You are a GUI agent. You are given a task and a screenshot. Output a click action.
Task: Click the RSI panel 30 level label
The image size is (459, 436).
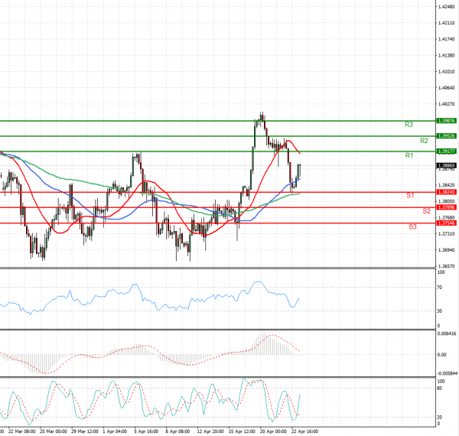click(x=439, y=311)
